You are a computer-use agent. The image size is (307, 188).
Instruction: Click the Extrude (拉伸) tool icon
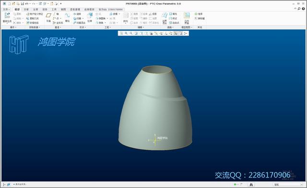point(90,17)
